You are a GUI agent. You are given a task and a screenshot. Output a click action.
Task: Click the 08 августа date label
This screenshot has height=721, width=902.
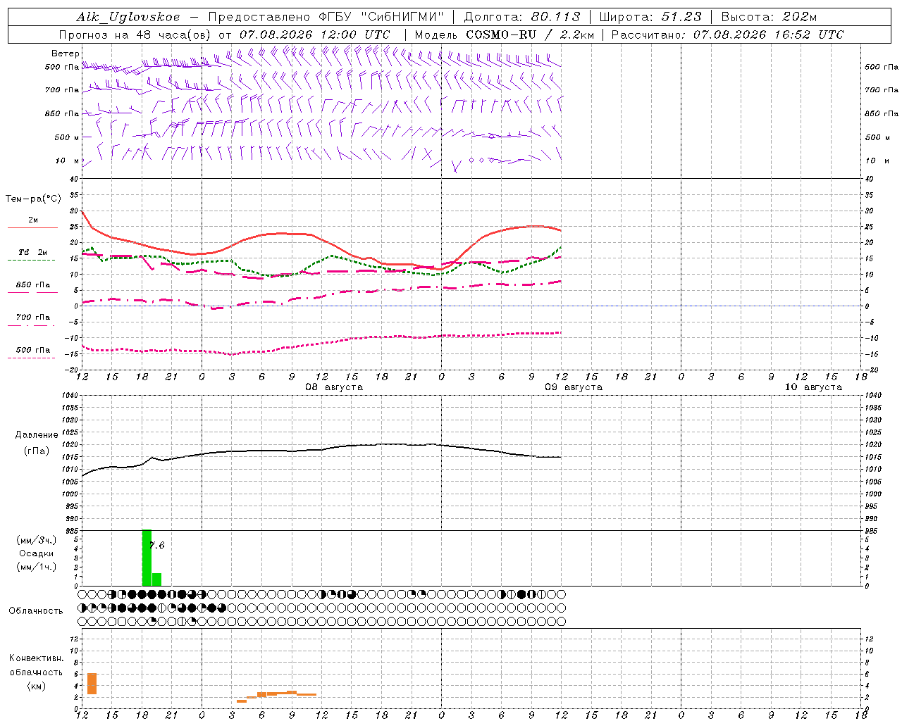coord(334,387)
